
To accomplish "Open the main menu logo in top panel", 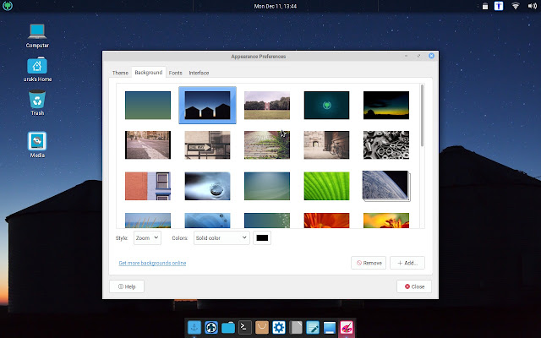I will click(x=8, y=6).
